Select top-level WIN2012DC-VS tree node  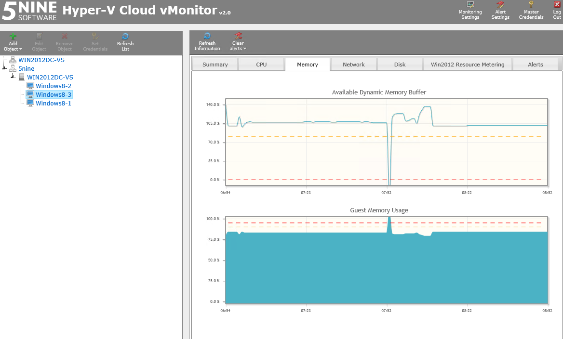41,60
